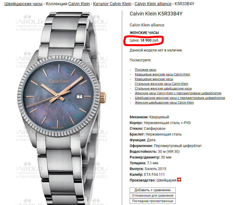Click the price 18 900 руб. text
The height and width of the screenshot is (205, 233).
click(150, 40)
